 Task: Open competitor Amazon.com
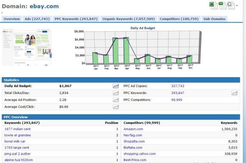[133, 129]
